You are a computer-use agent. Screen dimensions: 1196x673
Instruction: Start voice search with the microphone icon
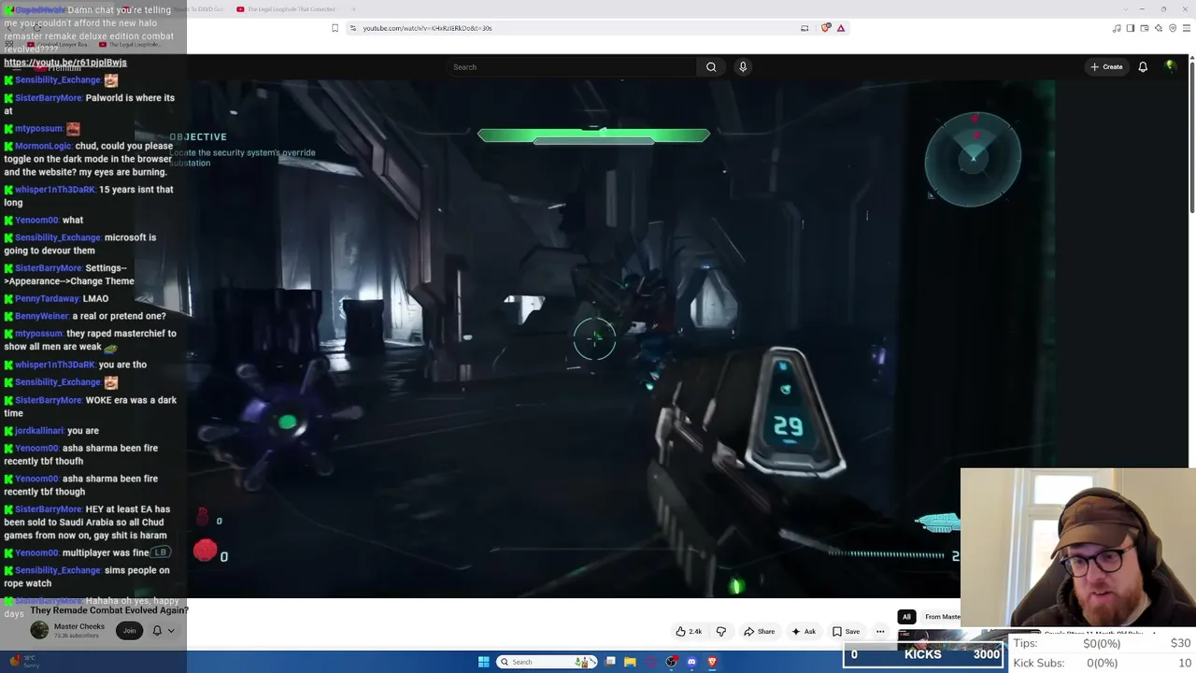pos(743,67)
